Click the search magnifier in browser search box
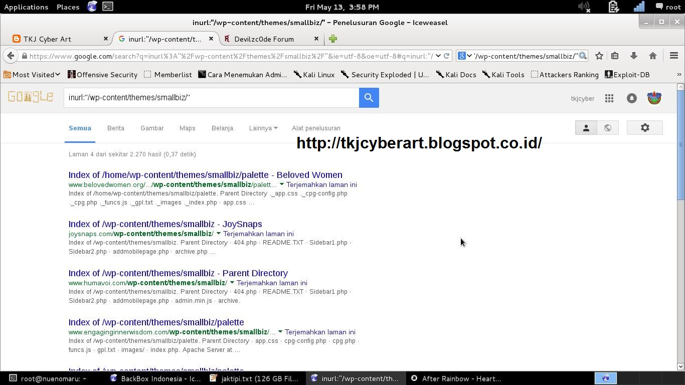Image resolution: width=685 pixels, height=385 pixels. tap(583, 56)
